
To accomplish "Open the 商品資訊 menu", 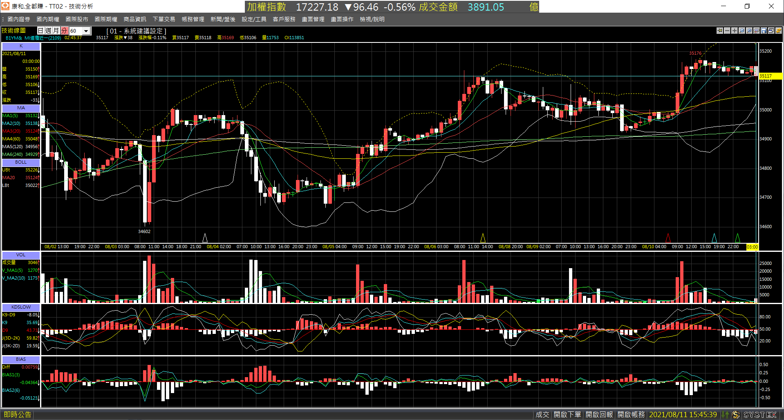I will tap(135, 19).
